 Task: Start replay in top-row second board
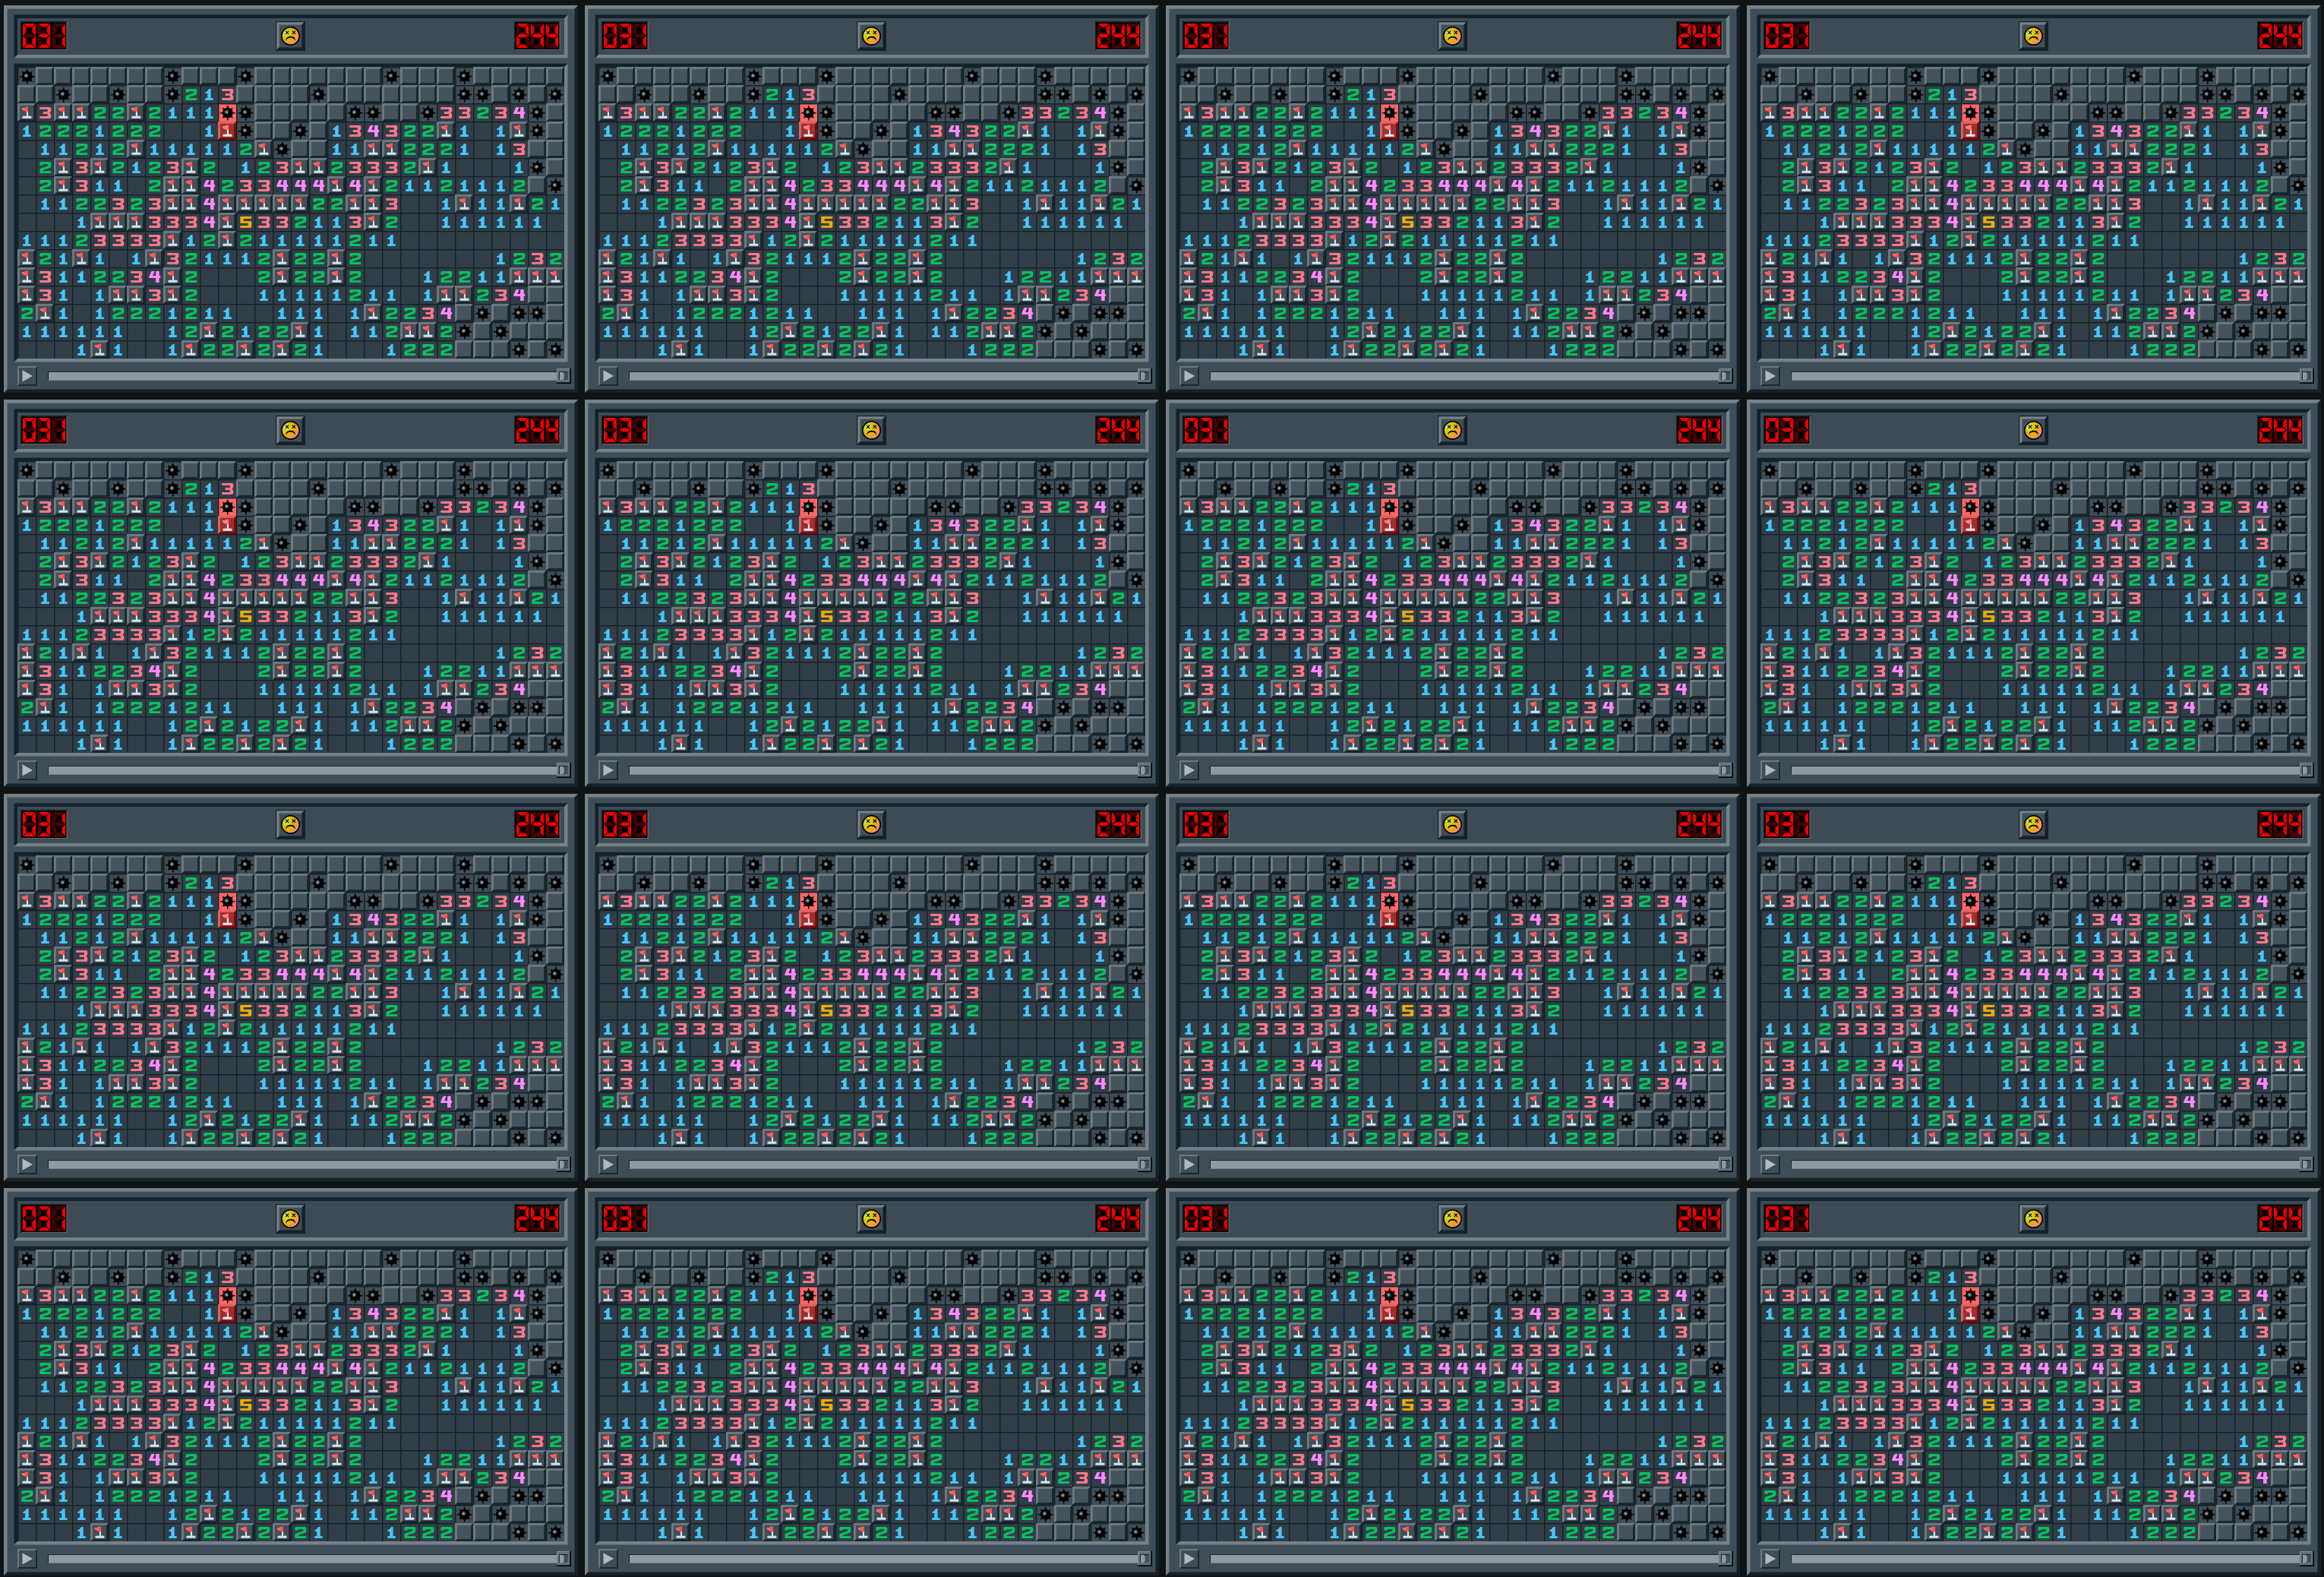608,376
